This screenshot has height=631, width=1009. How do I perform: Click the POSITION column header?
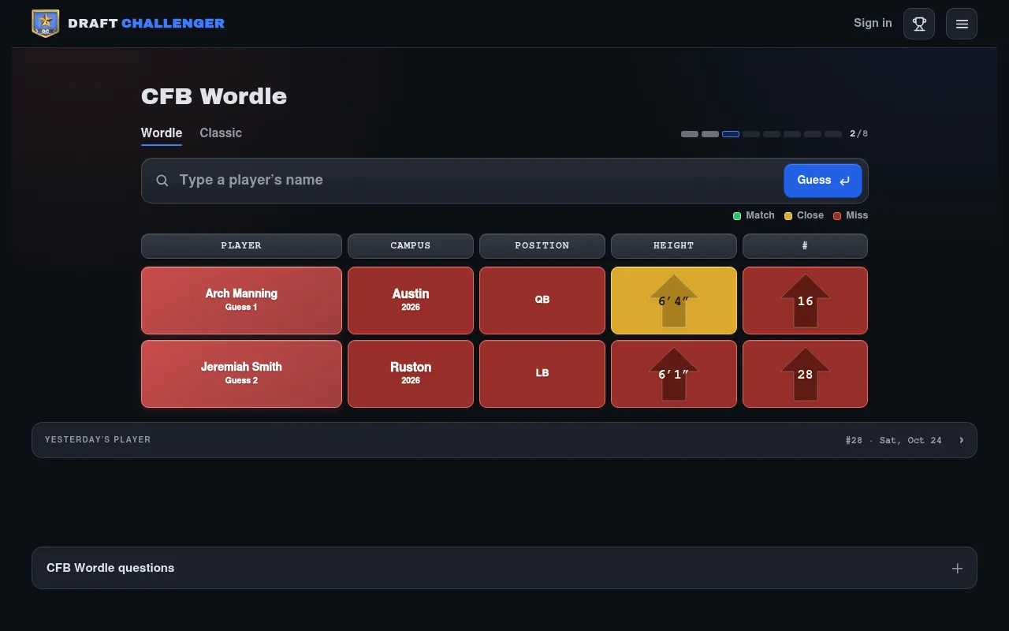coord(542,246)
